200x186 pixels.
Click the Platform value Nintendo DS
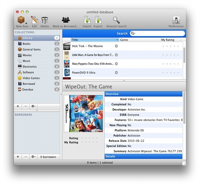tap(136, 131)
